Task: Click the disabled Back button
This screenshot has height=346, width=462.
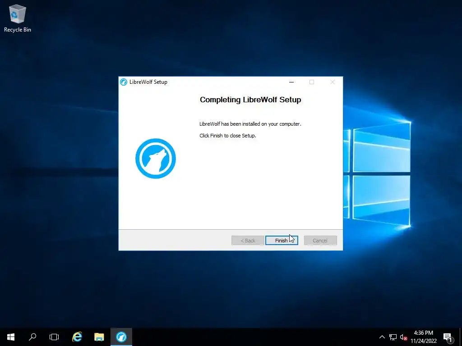Action: click(248, 241)
